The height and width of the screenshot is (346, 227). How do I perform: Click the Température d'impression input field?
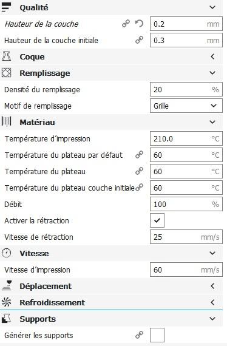[x=186, y=138]
